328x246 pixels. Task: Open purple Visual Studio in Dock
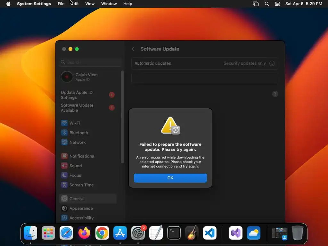click(x=236, y=233)
